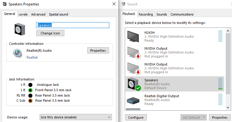Open the Sounds tab in Sound window

coord(162,14)
